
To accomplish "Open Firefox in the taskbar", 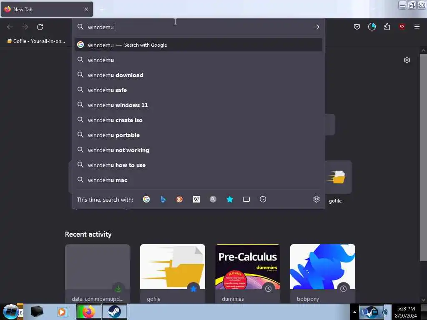I will pos(89,312).
